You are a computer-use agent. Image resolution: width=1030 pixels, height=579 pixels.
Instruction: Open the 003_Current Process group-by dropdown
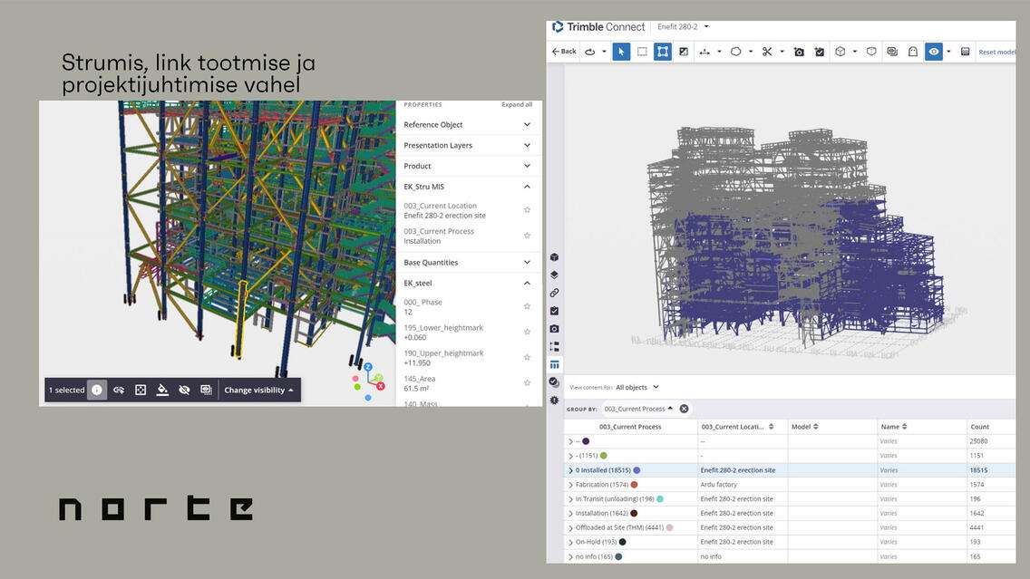pyautogui.click(x=637, y=409)
